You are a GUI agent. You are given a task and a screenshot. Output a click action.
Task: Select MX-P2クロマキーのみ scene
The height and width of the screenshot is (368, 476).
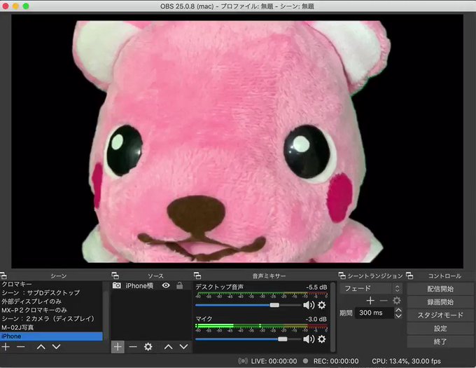51,310
